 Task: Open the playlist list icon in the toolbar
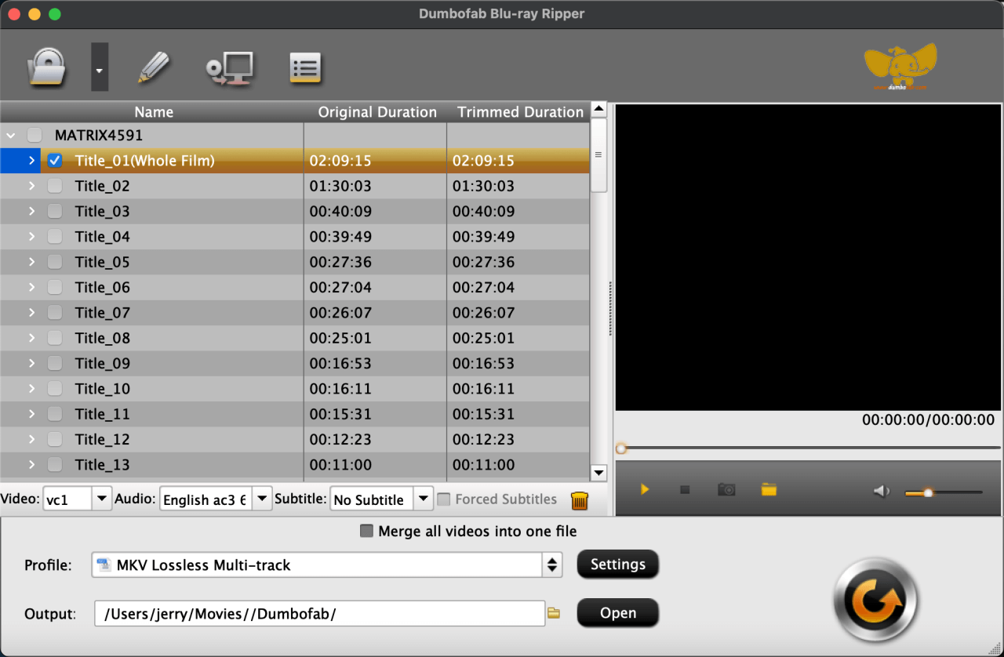coord(305,67)
